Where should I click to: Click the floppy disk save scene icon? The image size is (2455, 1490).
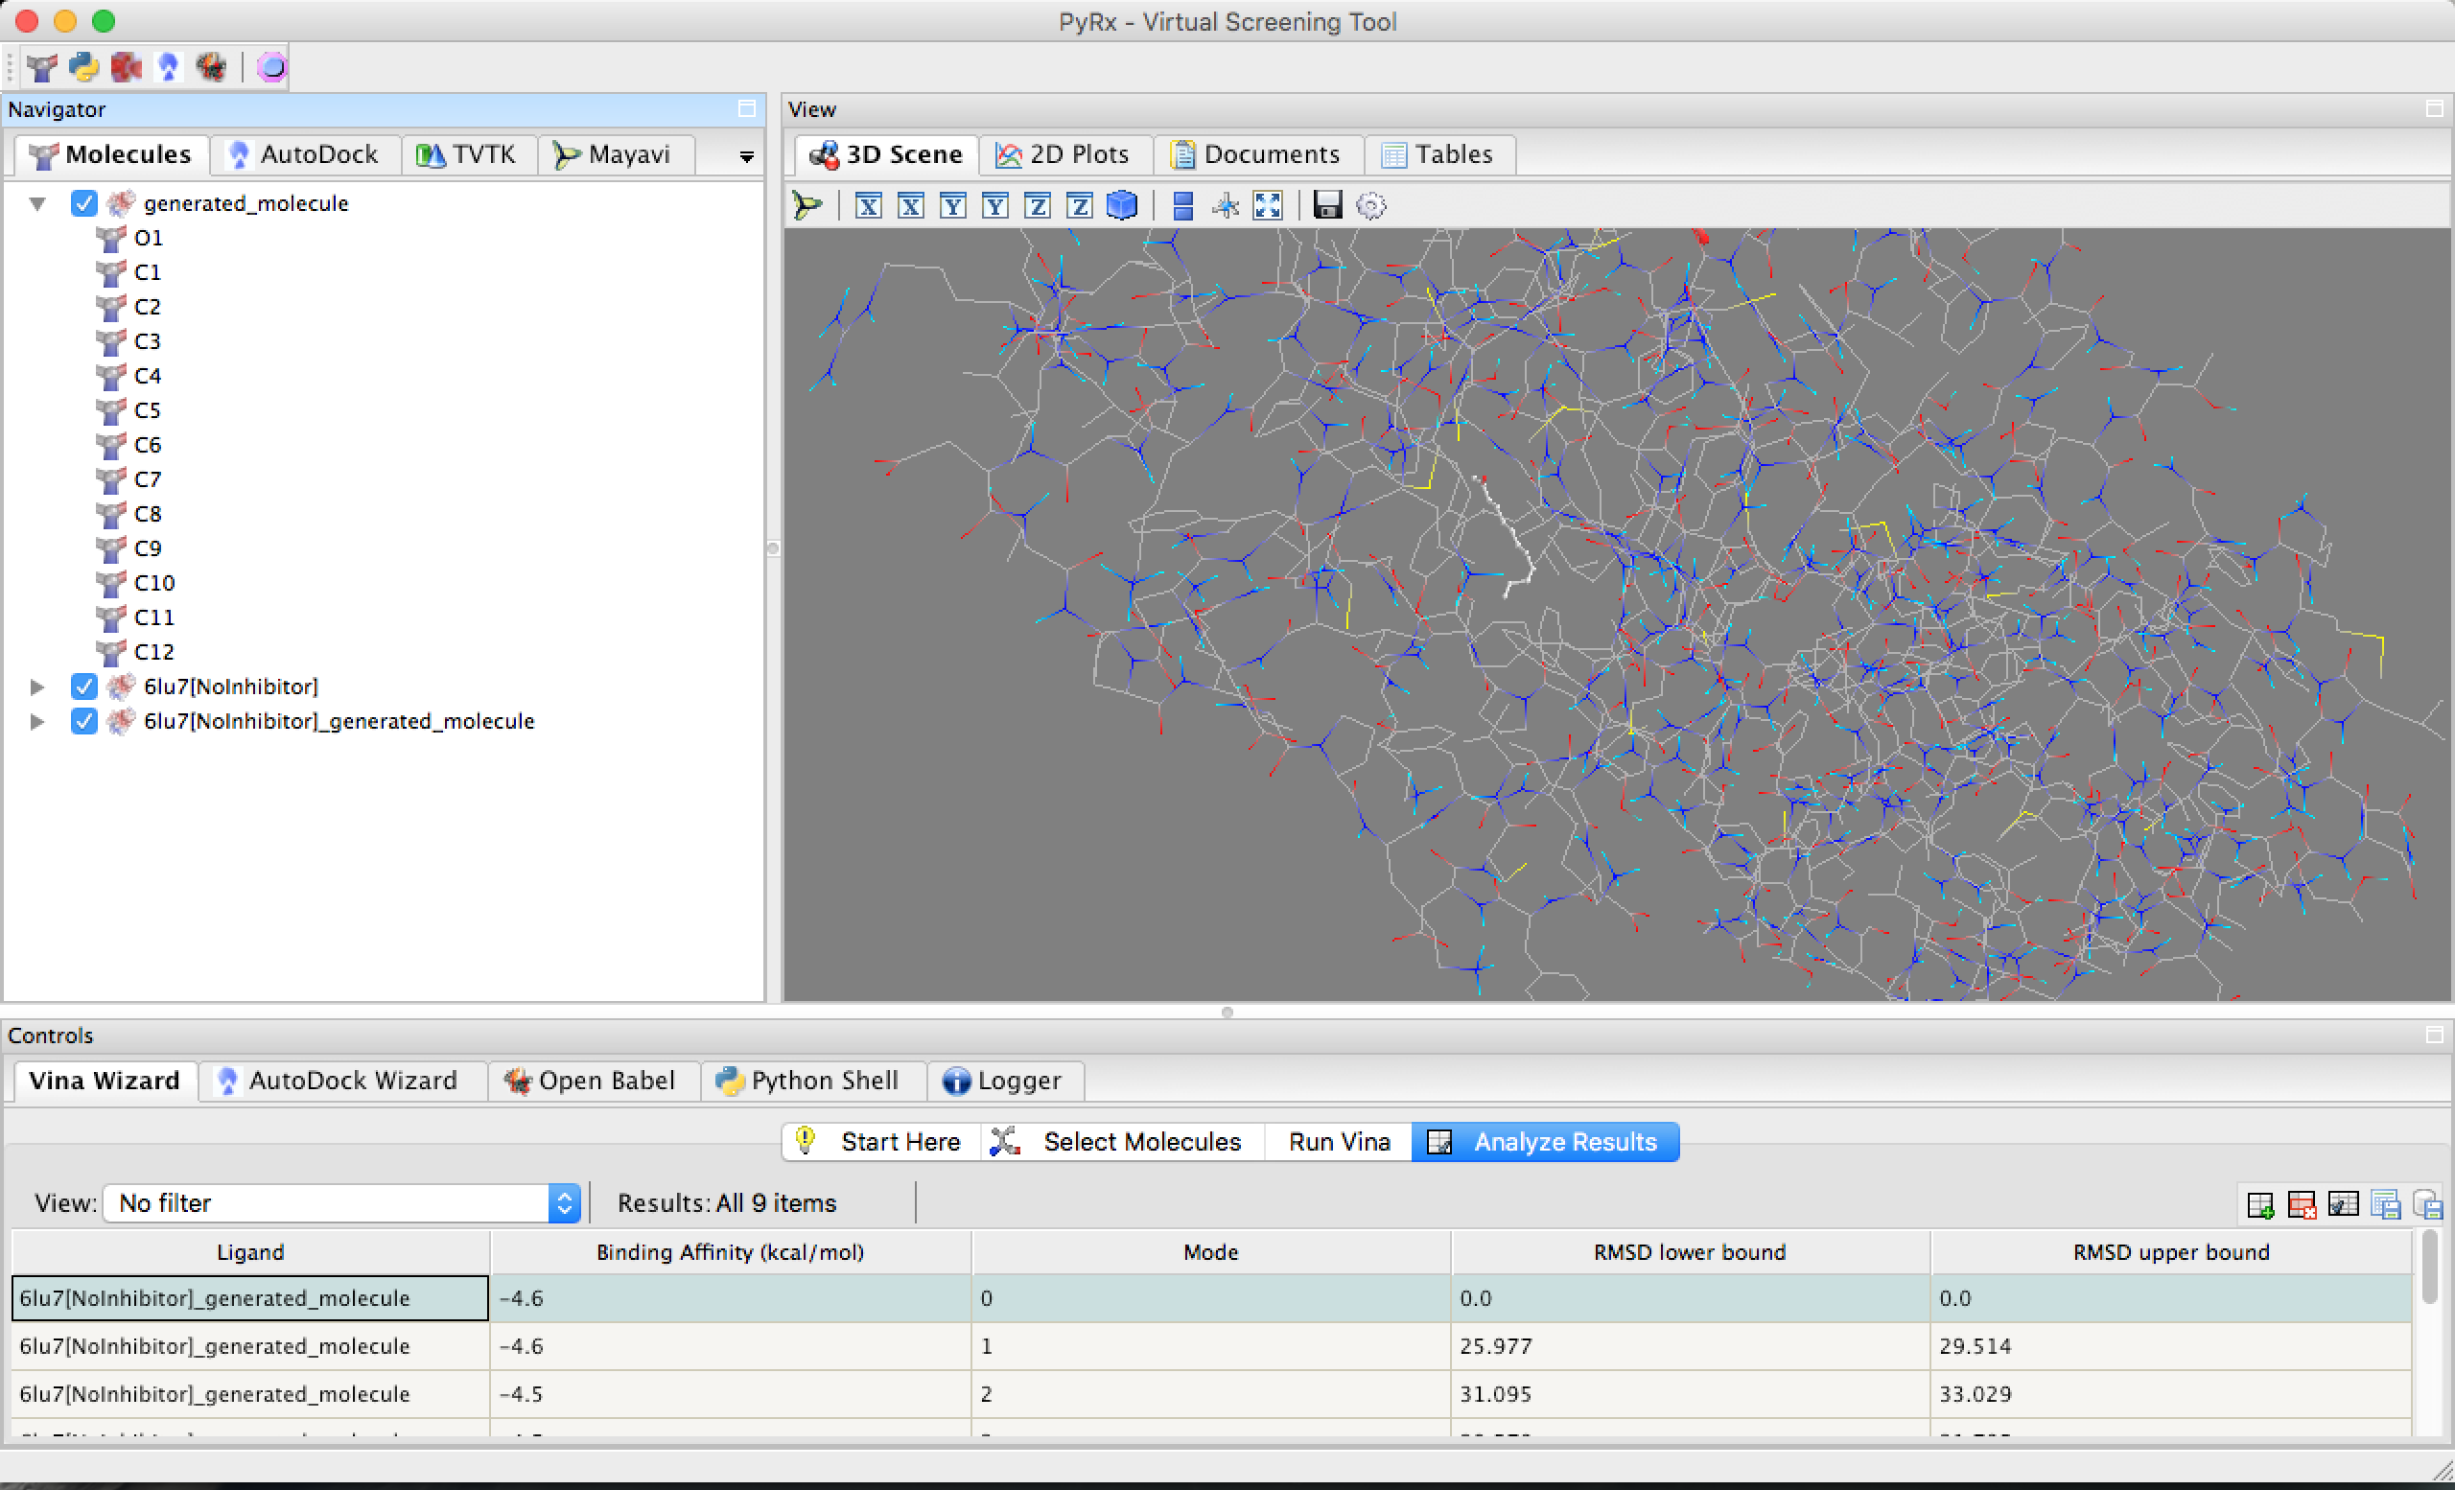[1327, 206]
